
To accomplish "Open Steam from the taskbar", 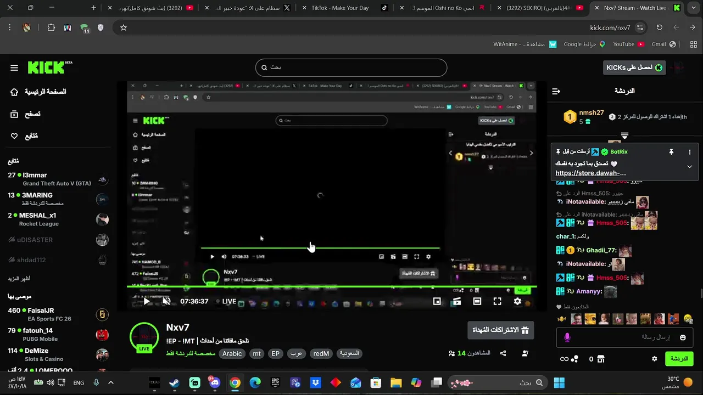I will [x=175, y=383].
